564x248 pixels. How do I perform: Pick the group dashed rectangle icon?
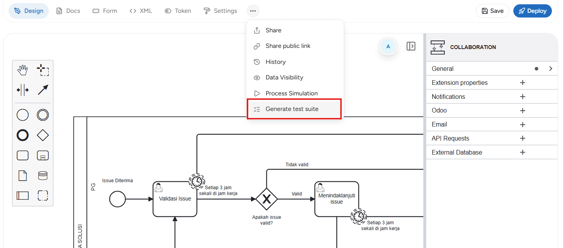[43, 195]
